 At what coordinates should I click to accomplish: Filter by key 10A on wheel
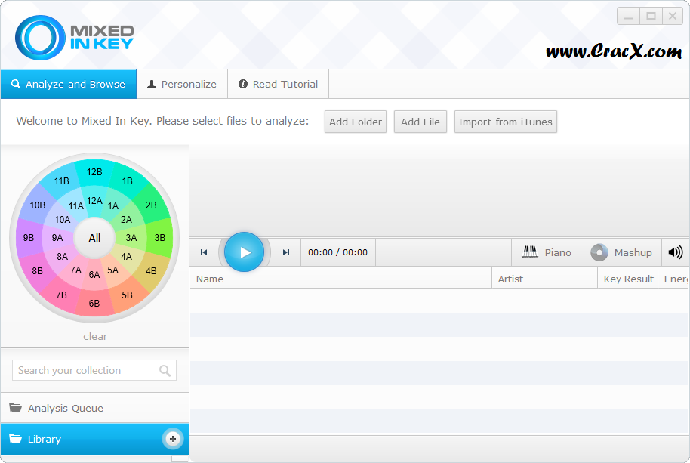[x=62, y=219]
